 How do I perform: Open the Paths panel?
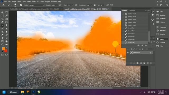point(161,46)
